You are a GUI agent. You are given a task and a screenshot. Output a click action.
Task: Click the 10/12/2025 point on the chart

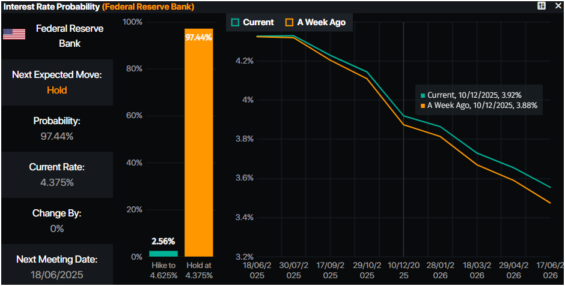point(403,116)
